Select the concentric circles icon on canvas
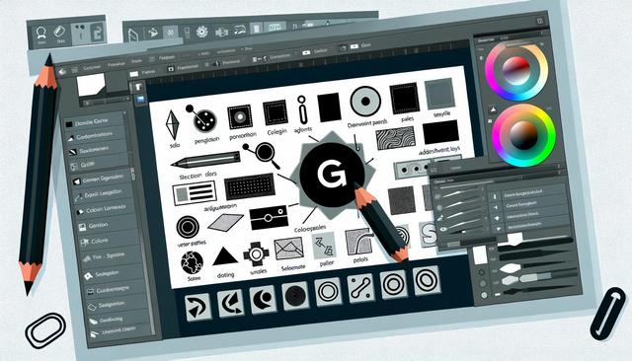This screenshot has width=632, height=361. (188, 227)
